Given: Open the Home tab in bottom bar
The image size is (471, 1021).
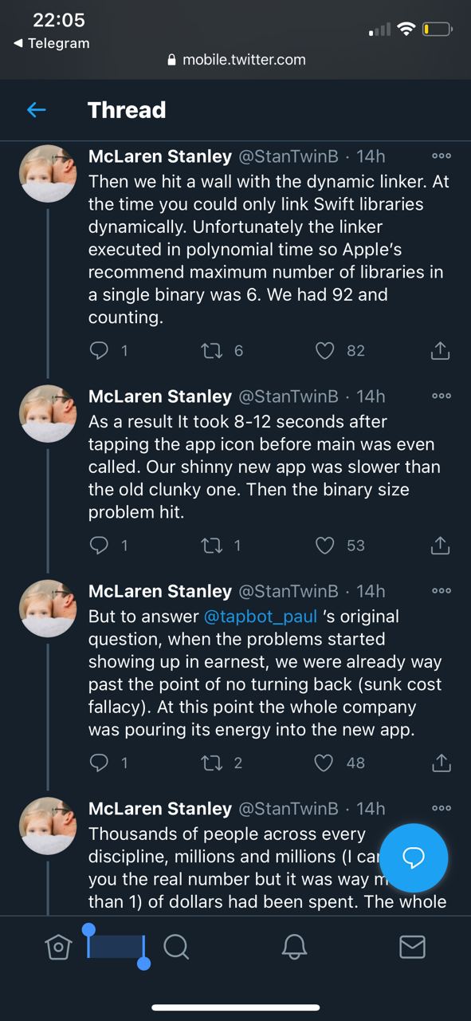Looking at the screenshot, I should coord(58,947).
